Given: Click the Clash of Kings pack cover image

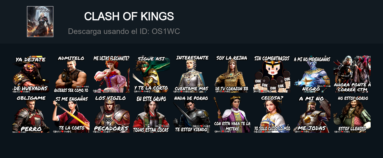Looking at the screenshot, I should tap(40, 22).
